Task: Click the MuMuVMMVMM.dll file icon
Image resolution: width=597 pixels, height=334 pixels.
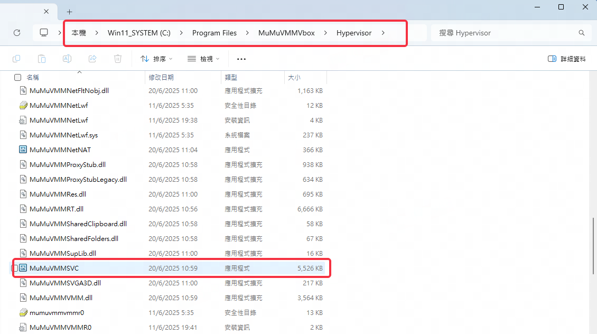Action: point(23,298)
